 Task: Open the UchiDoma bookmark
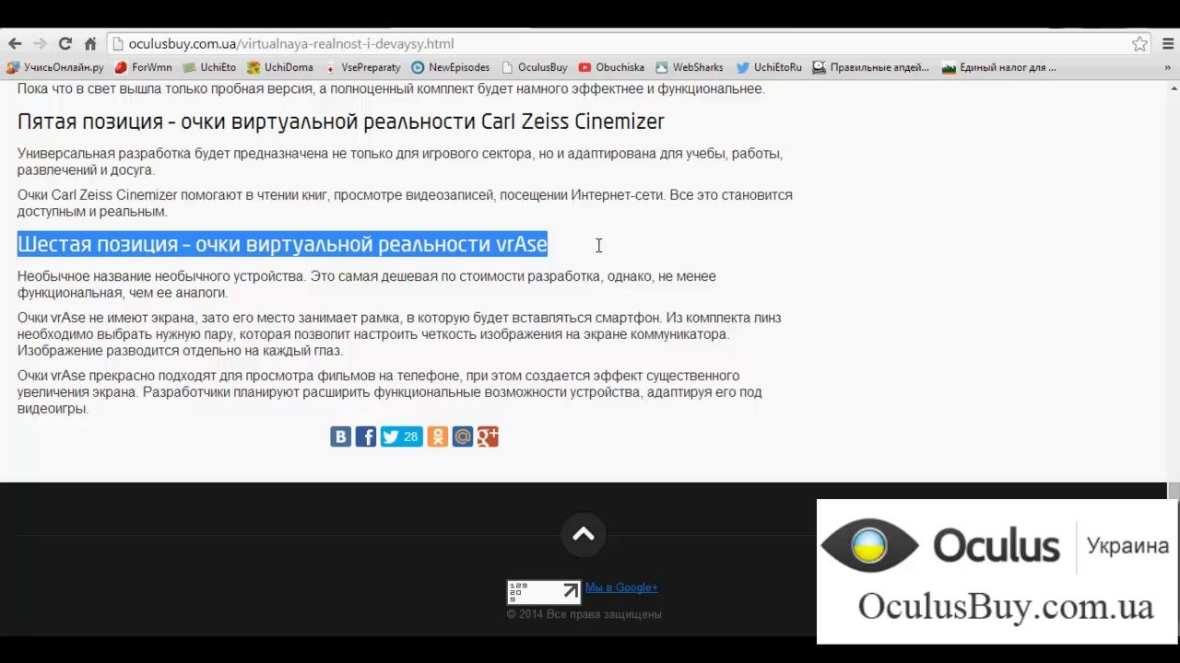click(280, 67)
